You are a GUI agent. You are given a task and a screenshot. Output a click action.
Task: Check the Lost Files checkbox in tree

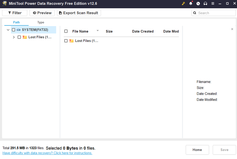pyautogui.click(x=19, y=37)
